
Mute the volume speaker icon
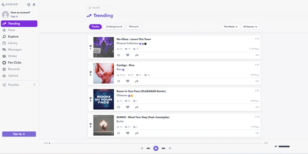click(x=276, y=146)
